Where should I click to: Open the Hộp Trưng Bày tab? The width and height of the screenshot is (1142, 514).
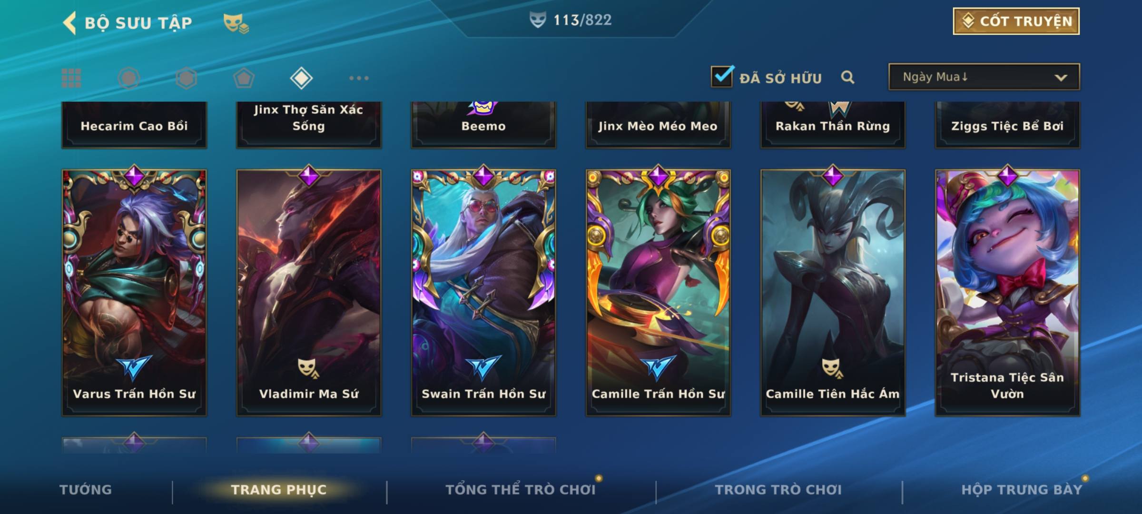point(1022,490)
